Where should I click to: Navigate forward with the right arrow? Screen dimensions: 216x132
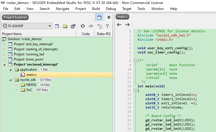pyautogui.click(x=127, y=25)
